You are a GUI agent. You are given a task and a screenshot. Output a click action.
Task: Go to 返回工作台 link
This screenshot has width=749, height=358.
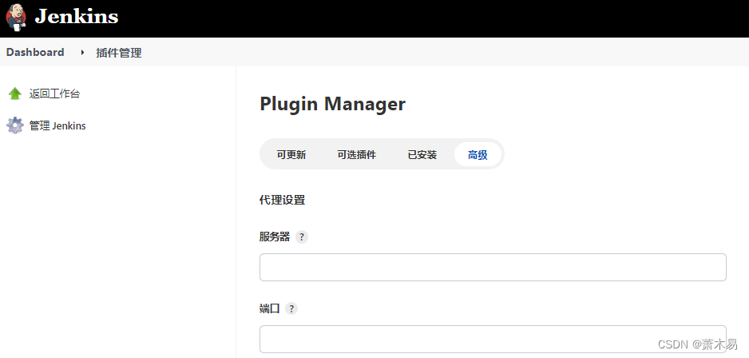coord(54,93)
